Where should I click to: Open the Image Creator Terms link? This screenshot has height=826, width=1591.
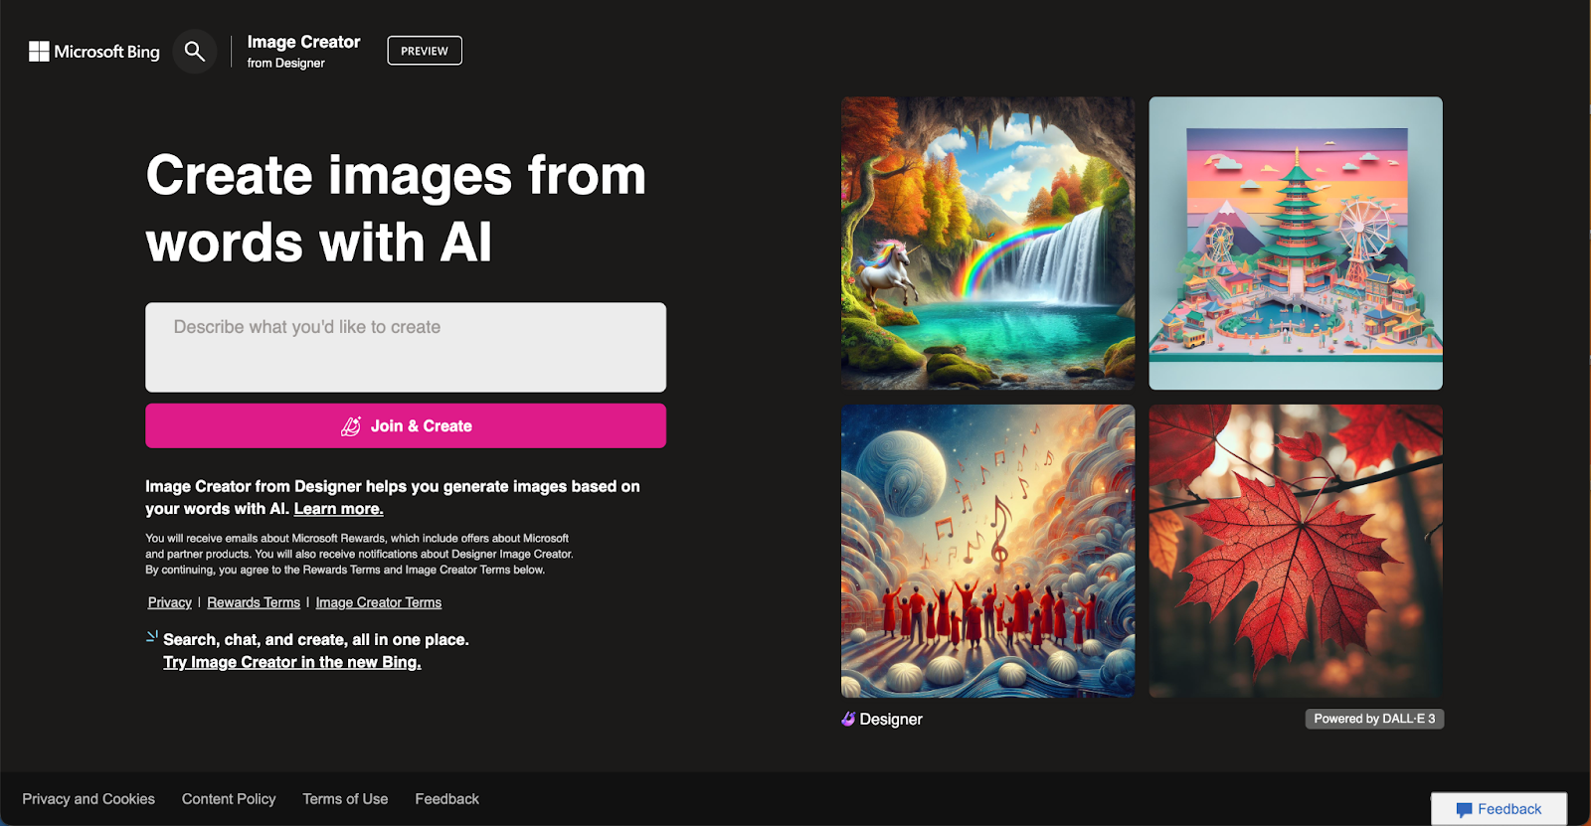(379, 602)
